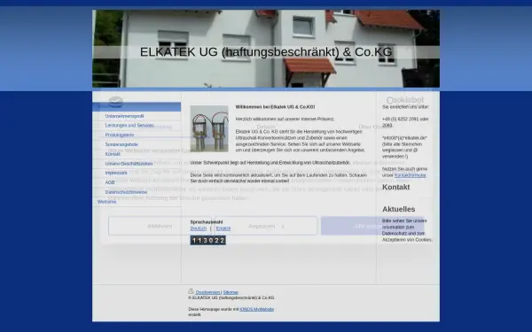The width and height of the screenshot is (532, 332).
Task: Open Unsere Geschäftszeiten page
Action: [129, 163]
